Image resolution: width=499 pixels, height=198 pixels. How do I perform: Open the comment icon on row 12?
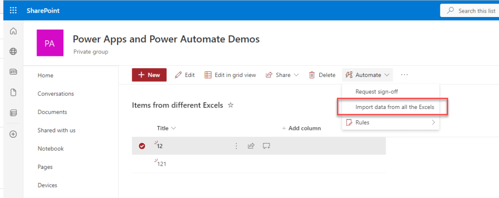[x=266, y=145]
